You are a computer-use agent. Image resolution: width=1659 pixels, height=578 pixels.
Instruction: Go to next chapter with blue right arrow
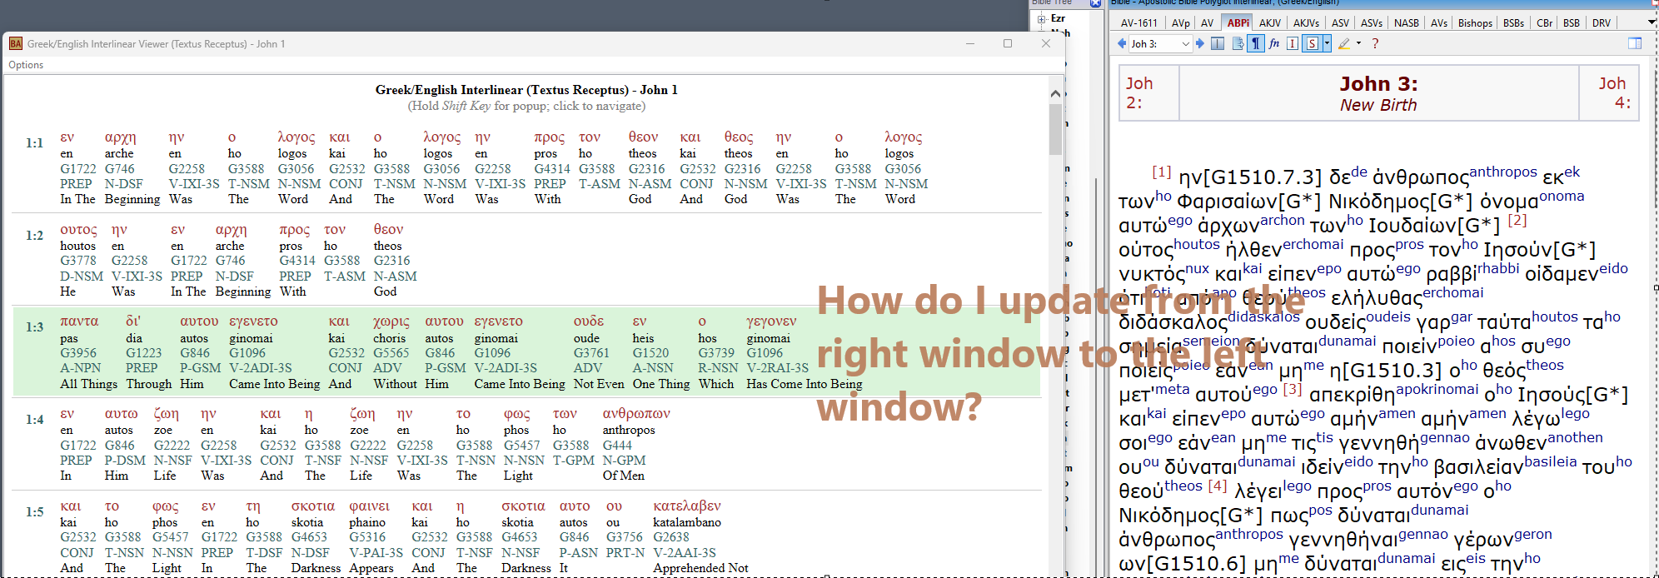coord(1200,43)
